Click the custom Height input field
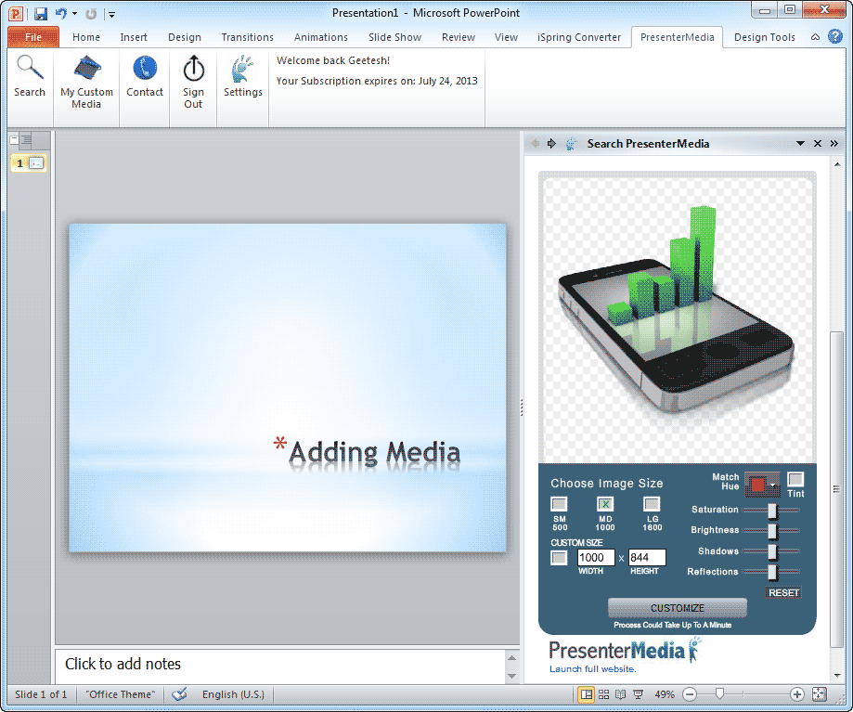853x712 pixels. coord(647,558)
